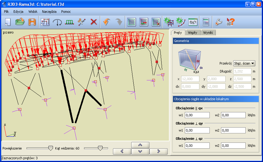The image size is (263, 162).
Task: Click the xyz axis indicator in viewport
Action: 10,130
